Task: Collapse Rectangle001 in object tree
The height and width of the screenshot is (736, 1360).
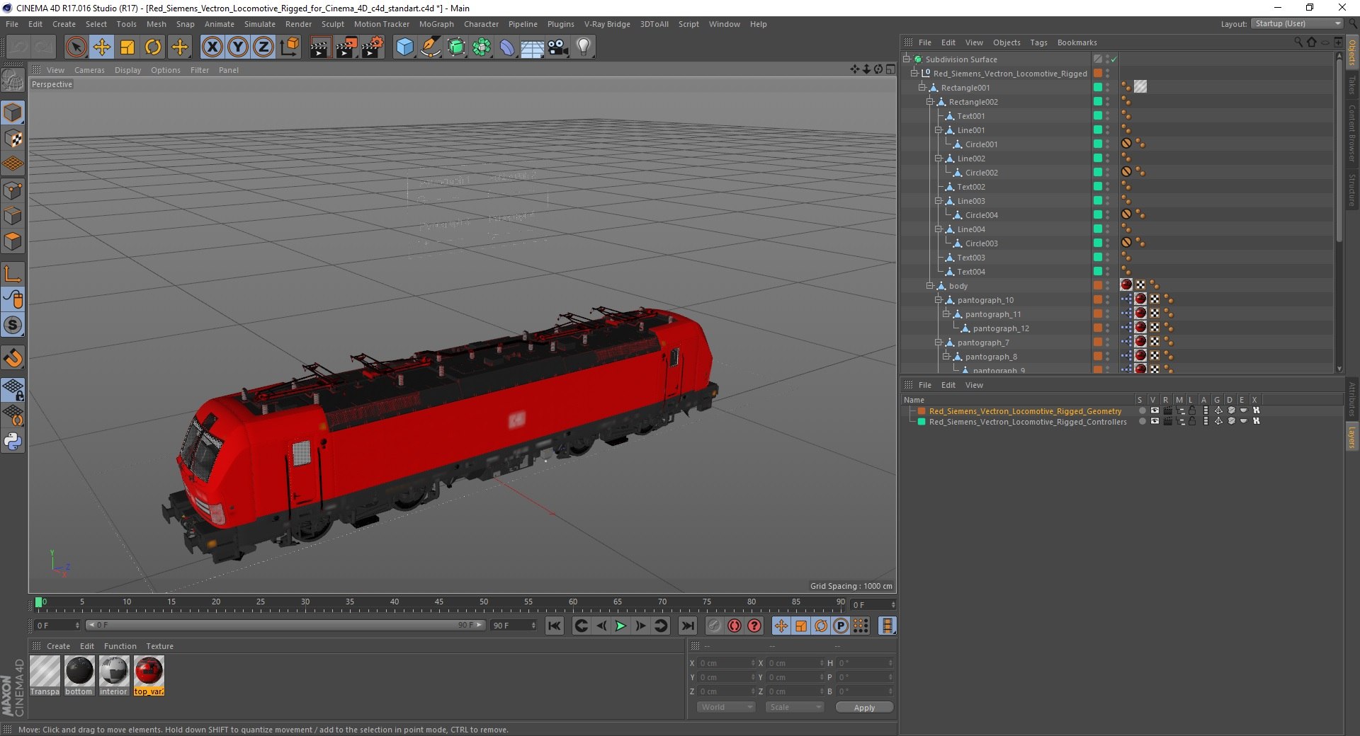Action: (922, 88)
